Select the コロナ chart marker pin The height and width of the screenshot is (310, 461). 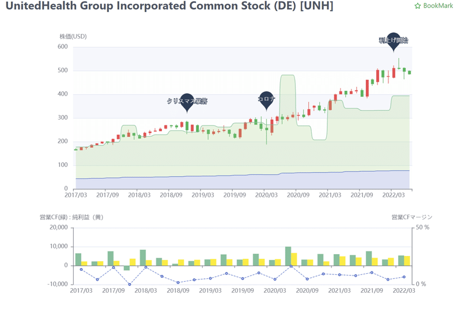point(266,101)
